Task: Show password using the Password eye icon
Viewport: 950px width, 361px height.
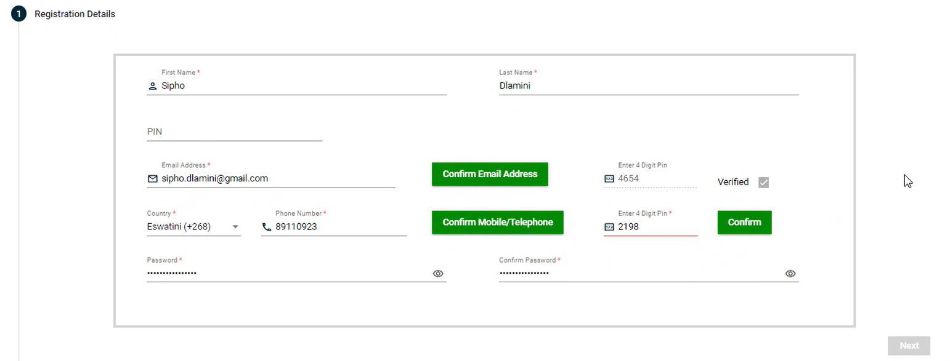Action: click(438, 274)
